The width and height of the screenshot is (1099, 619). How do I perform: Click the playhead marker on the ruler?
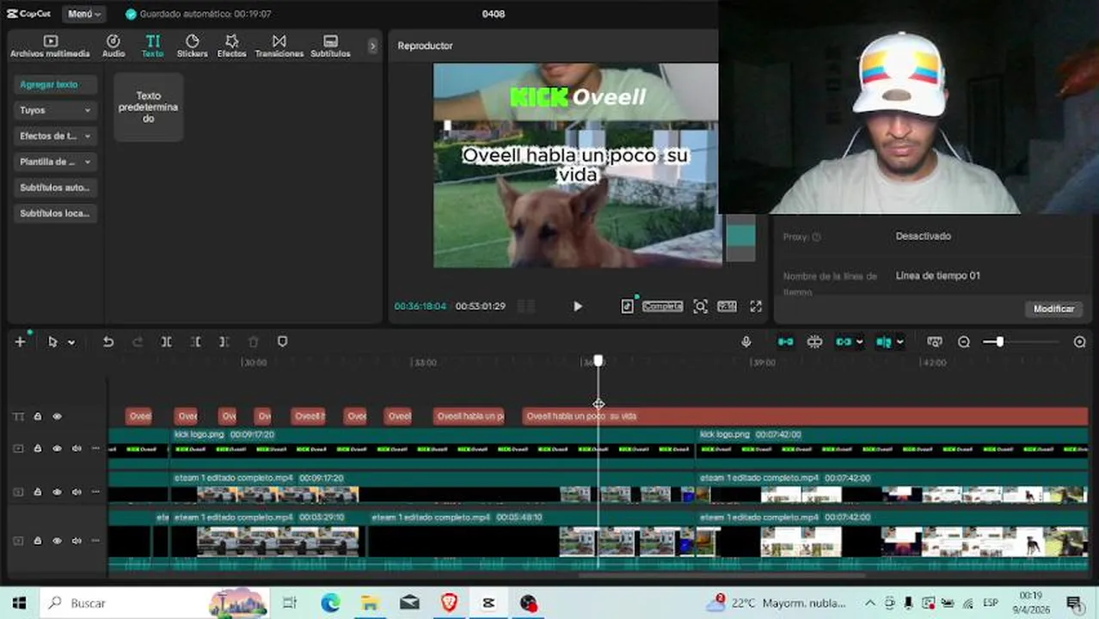tap(599, 361)
